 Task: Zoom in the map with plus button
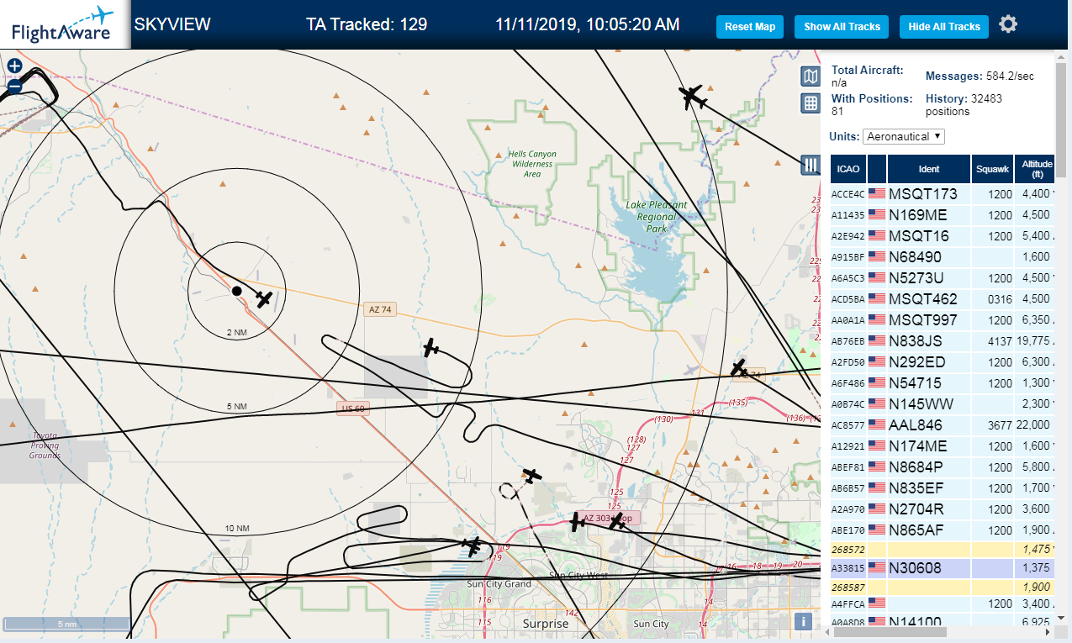(14, 66)
